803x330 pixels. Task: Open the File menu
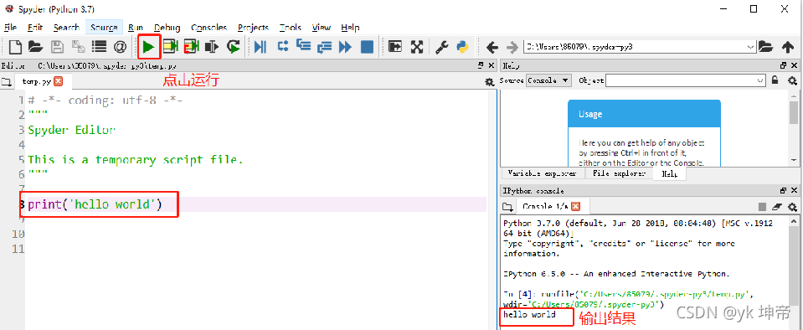coord(10,28)
